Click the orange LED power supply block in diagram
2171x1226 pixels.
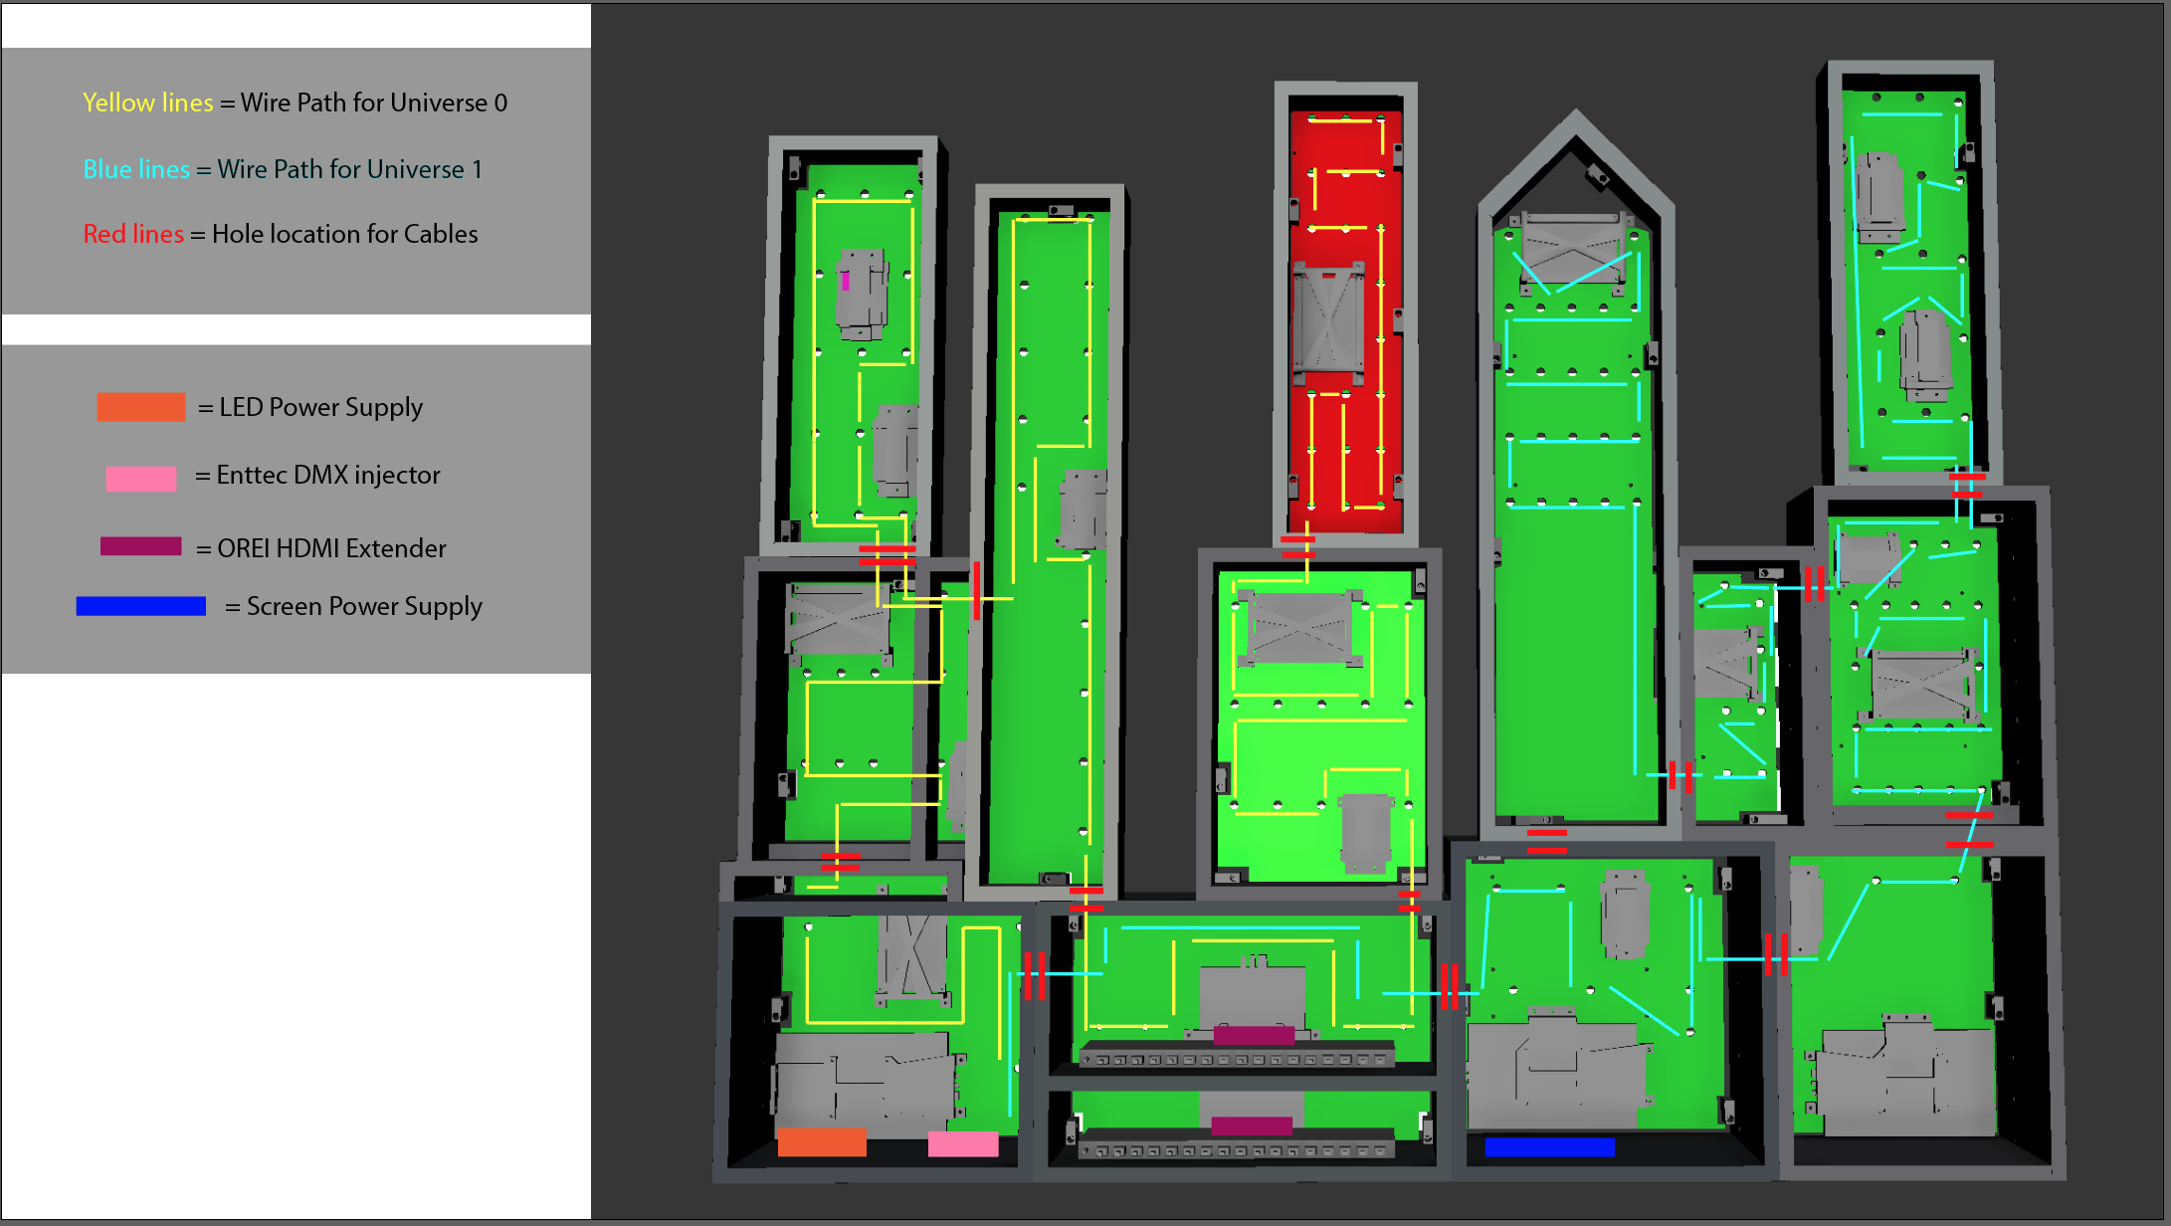pyautogui.click(x=822, y=1142)
